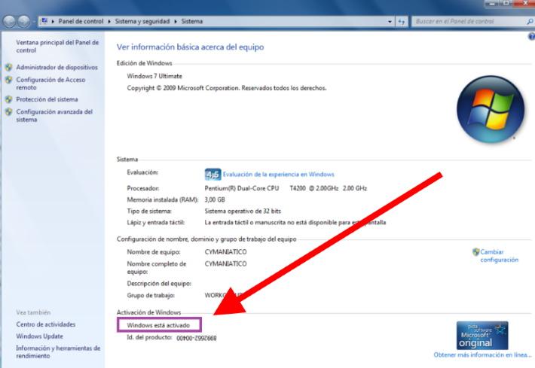This screenshot has width=535, height=368.
Task: Click the 3,00 GB memory value
Action: point(215,199)
